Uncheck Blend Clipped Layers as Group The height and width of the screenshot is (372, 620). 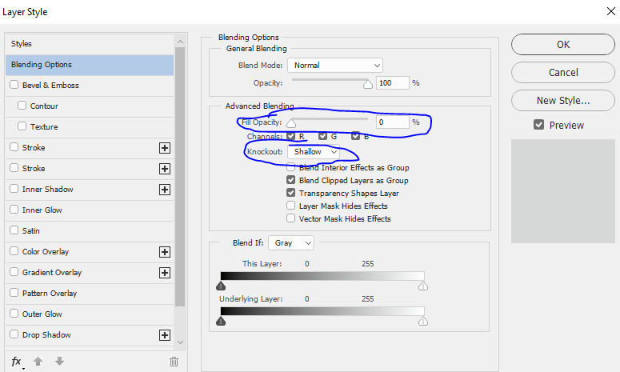point(290,180)
